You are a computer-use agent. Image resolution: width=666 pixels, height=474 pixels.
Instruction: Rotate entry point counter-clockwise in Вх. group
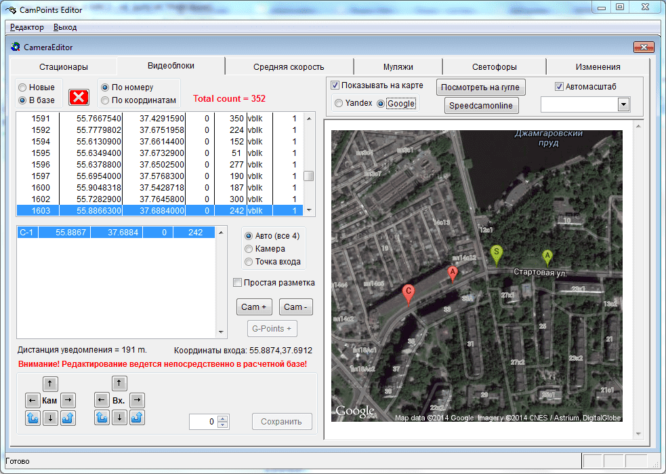tap(101, 418)
